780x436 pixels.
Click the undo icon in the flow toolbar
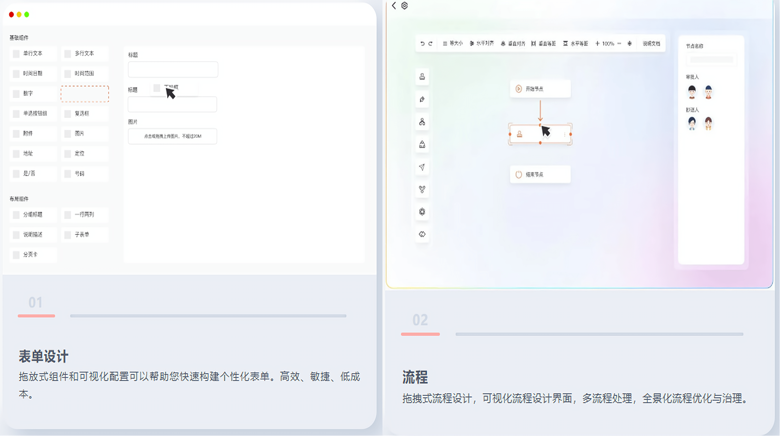pos(423,43)
